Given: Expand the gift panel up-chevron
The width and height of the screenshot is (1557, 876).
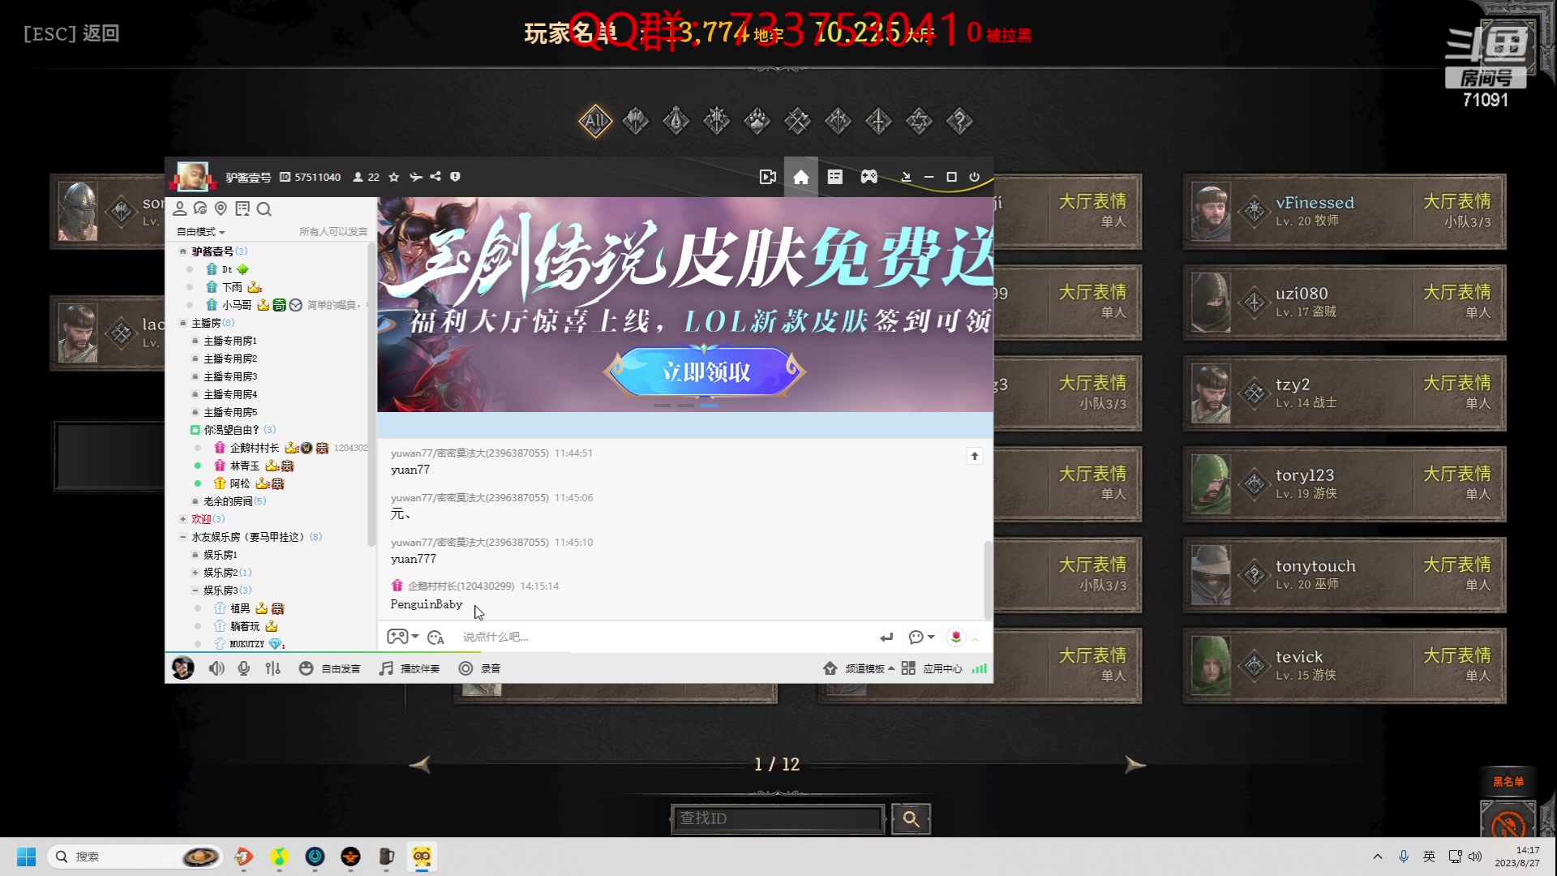Looking at the screenshot, I should (x=976, y=640).
